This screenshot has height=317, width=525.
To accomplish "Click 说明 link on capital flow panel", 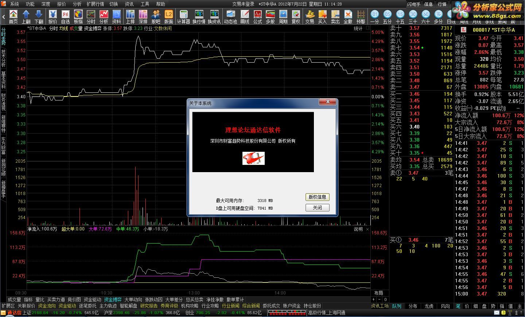I will point(358,229).
